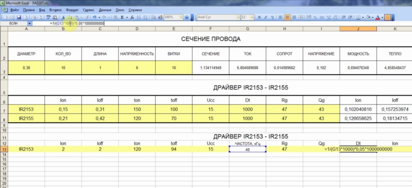Click the Decrease Indent icon

(x=344, y=17)
